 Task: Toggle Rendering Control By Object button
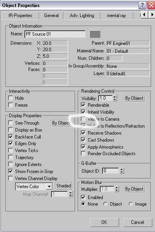pos(134,98)
